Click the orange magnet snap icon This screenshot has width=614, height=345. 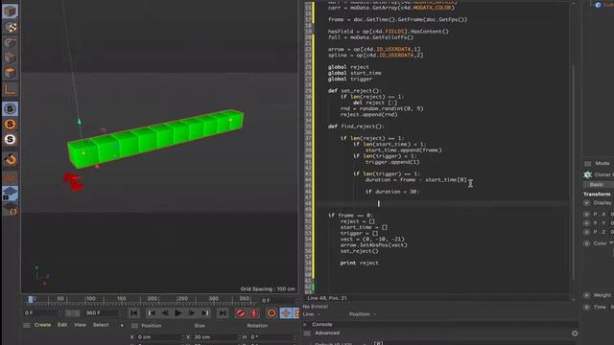point(11,159)
